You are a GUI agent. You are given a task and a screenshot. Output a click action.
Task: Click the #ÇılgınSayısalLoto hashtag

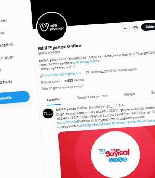pyautogui.click(x=96, y=124)
